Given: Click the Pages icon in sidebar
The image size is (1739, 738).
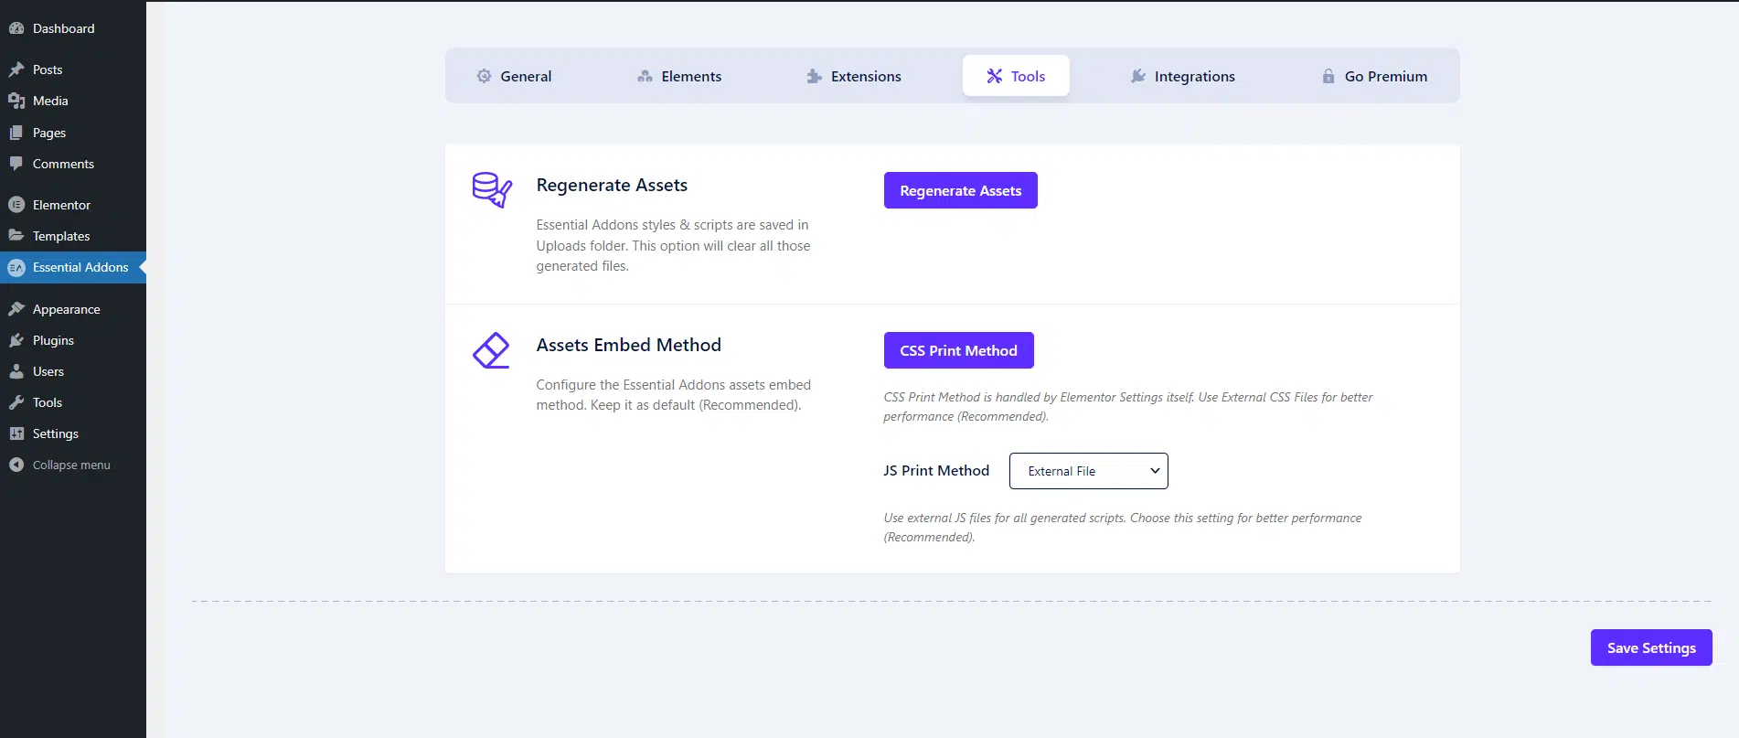Looking at the screenshot, I should coord(16,133).
